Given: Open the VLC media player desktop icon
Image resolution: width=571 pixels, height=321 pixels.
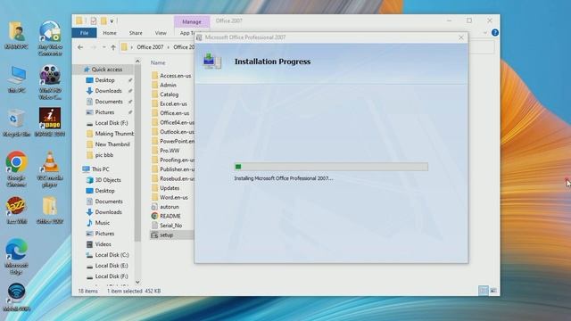Looking at the screenshot, I should coord(50,169).
